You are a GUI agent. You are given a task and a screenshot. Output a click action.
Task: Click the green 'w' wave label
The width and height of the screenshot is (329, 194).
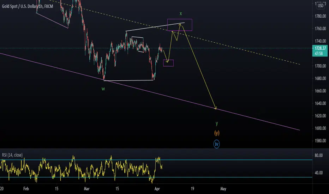103,89
